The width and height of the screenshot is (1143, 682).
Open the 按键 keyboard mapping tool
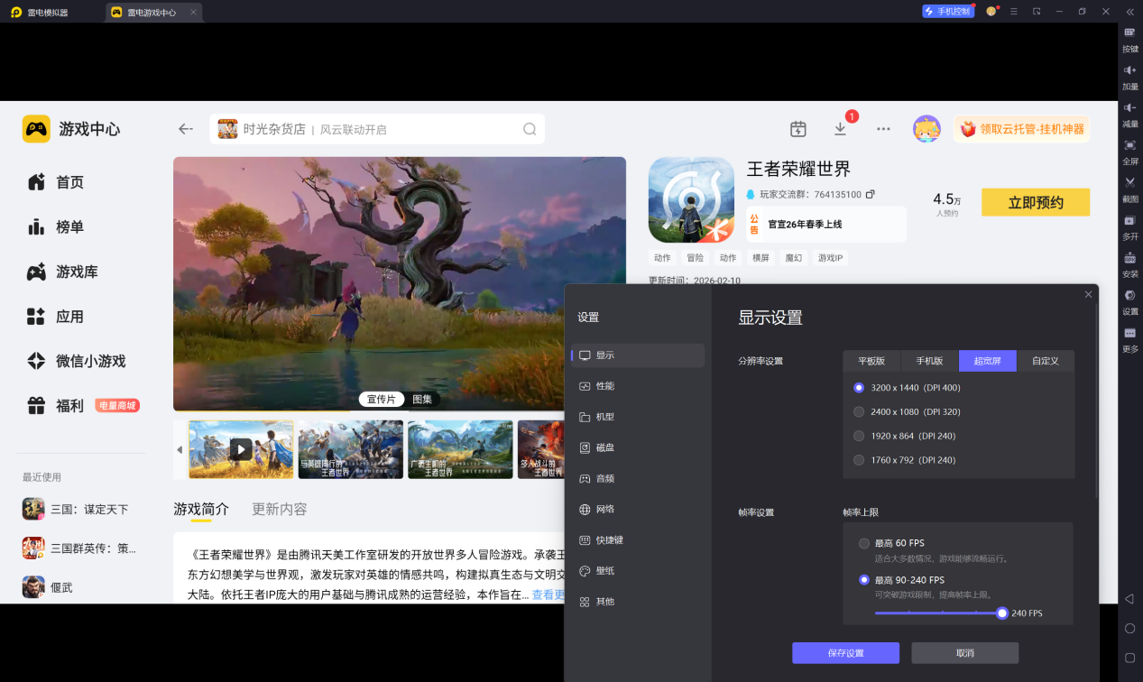click(x=1129, y=38)
